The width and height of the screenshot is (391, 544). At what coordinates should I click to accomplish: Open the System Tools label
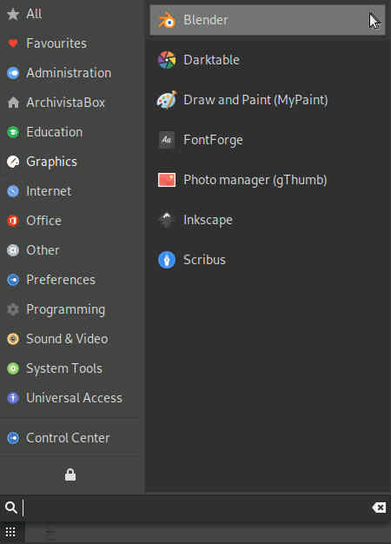64,368
